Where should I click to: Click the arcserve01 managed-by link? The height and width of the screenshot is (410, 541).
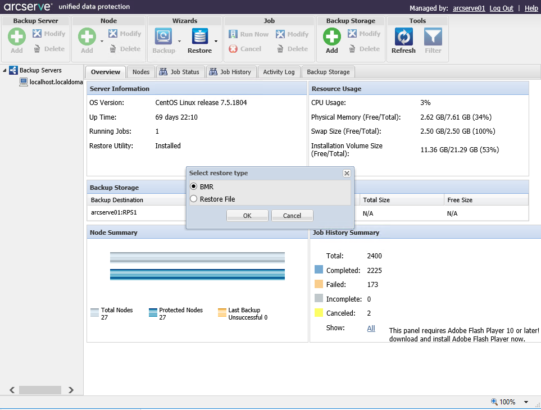tap(469, 8)
